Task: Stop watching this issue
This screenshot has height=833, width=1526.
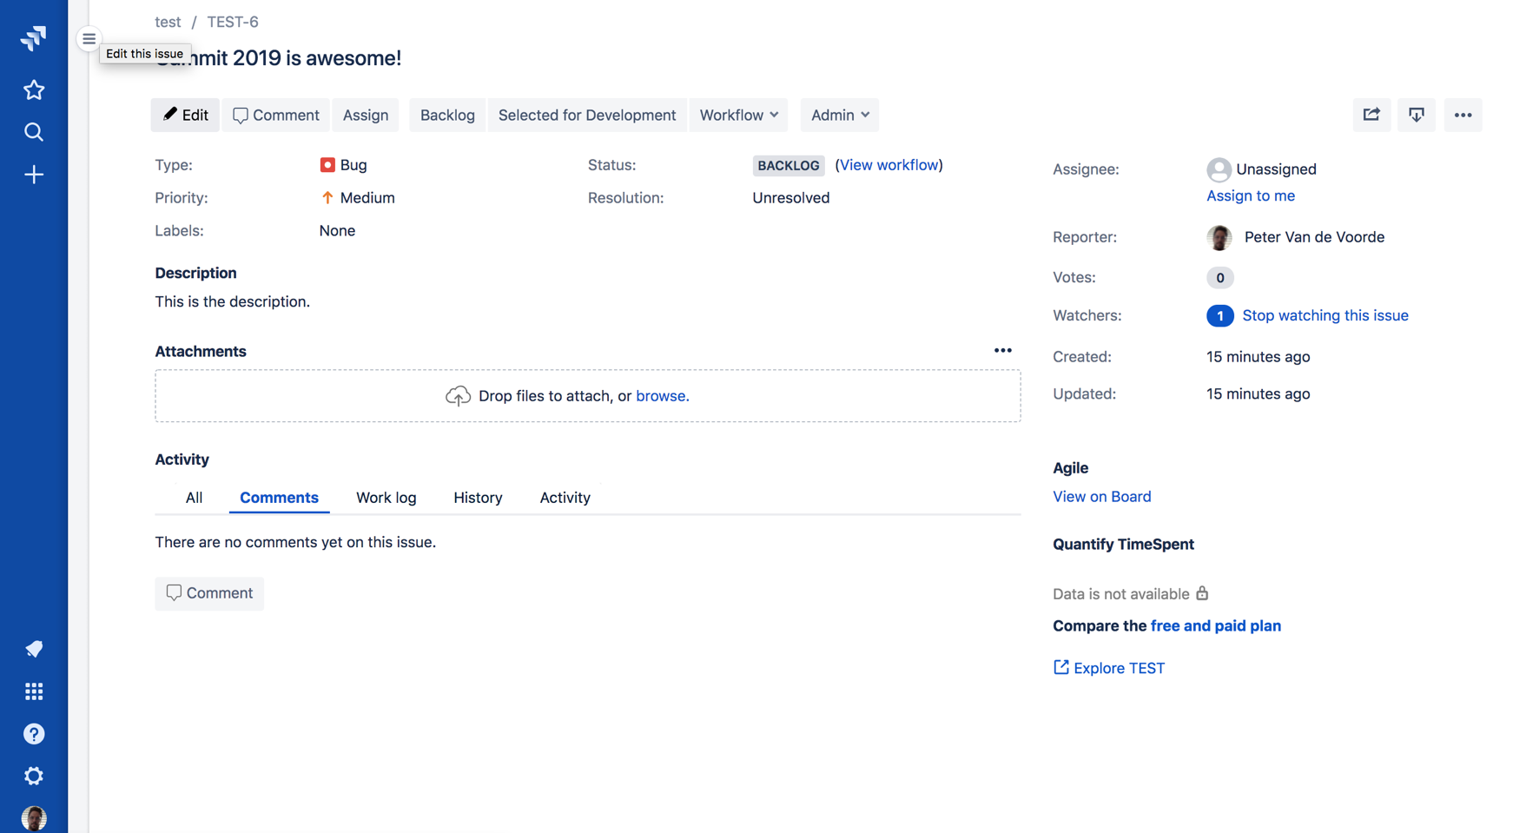Action: [1325, 315]
